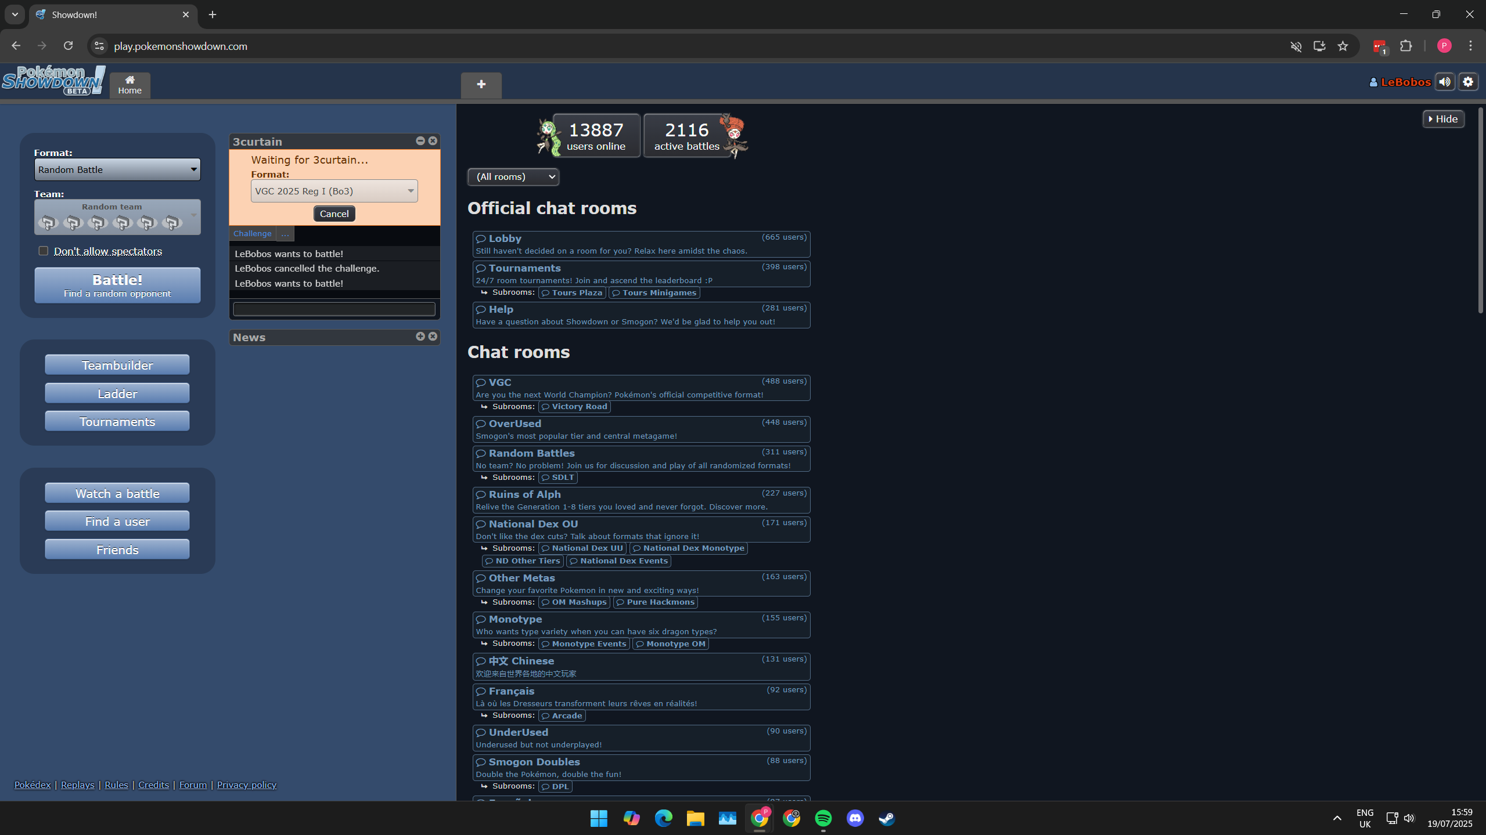1486x835 pixels.
Task: Open Spotify from the taskbar
Action: coord(823,818)
